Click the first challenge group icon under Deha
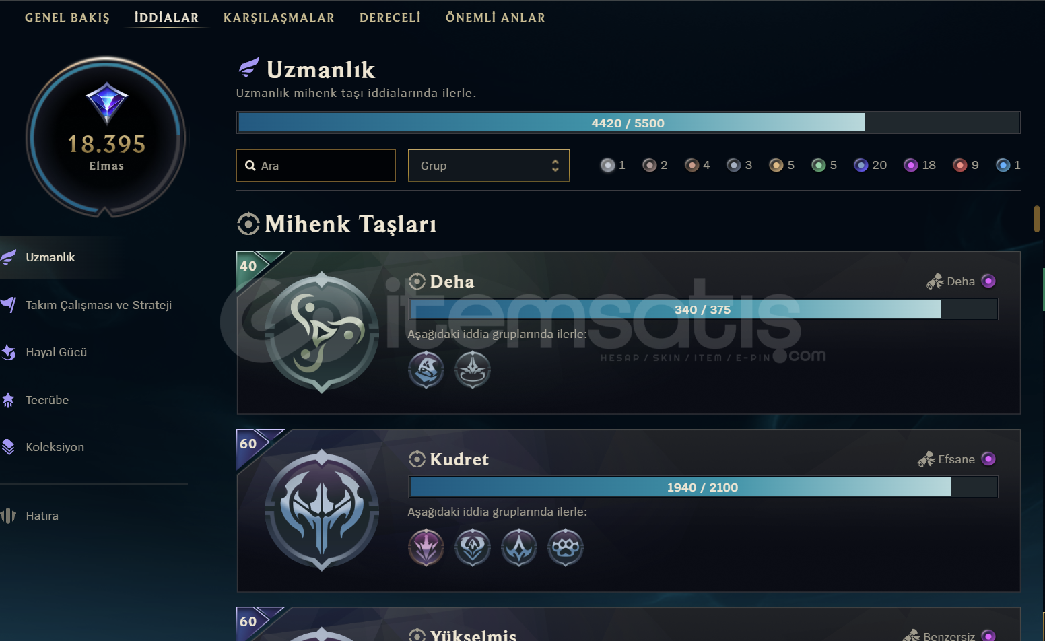The image size is (1045, 641). click(x=426, y=370)
